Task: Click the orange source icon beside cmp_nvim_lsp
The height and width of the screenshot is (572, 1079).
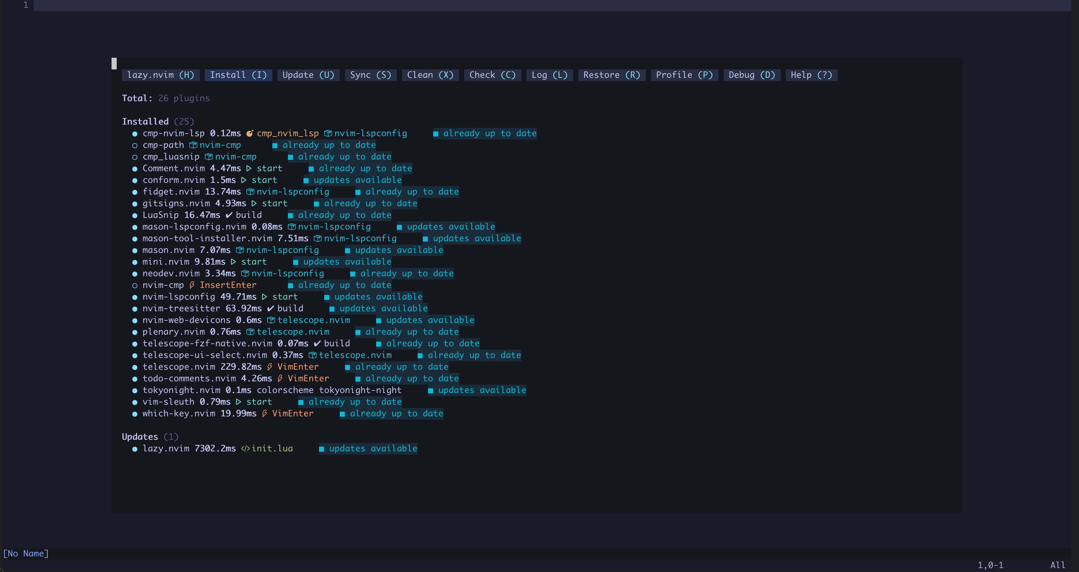Action: pyautogui.click(x=250, y=133)
